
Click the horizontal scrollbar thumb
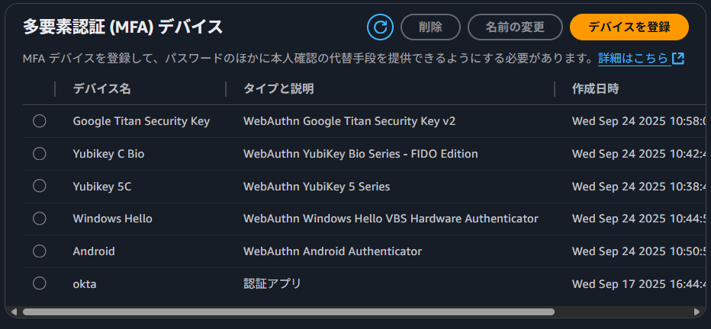click(288, 311)
